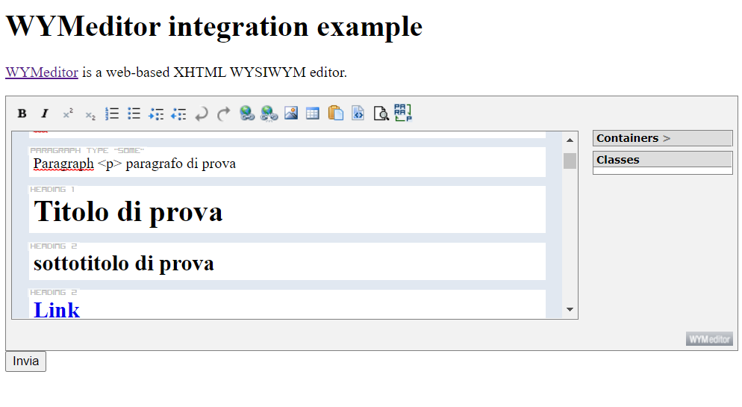The width and height of the screenshot is (742, 407).
Task: Submit the form with Invia button
Action: pyautogui.click(x=25, y=361)
